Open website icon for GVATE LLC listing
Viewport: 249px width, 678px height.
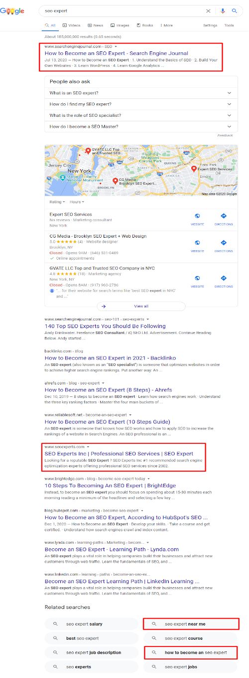pos(197,278)
